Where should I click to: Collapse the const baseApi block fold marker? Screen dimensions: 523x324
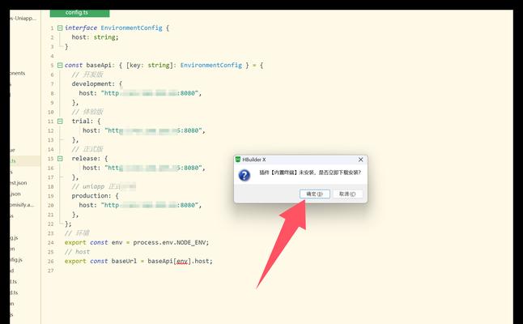pyautogui.click(x=60, y=66)
